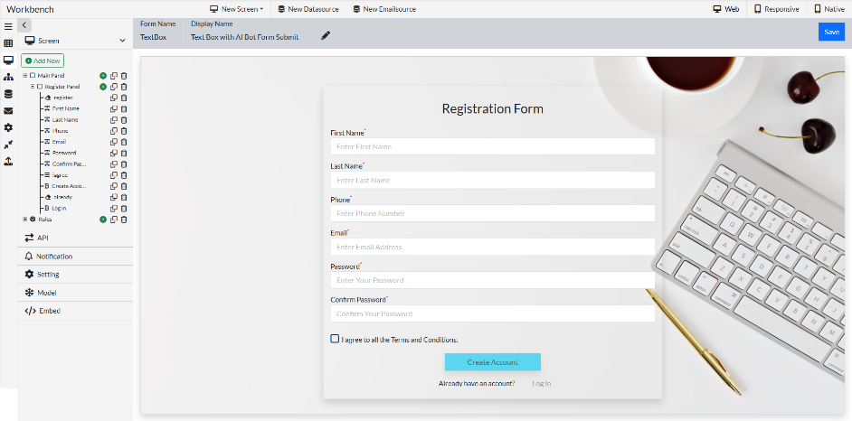Collapse the Screen section chevron
The image size is (852, 421).
(122, 41)
